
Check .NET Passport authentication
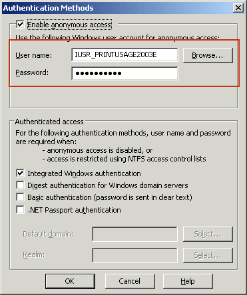(20, 209)
